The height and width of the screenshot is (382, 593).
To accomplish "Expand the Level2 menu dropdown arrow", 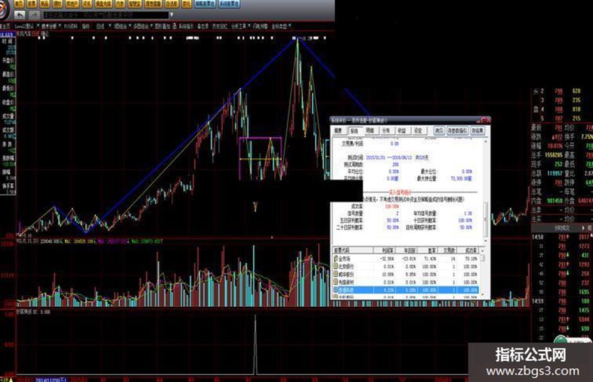I will 38,26.
